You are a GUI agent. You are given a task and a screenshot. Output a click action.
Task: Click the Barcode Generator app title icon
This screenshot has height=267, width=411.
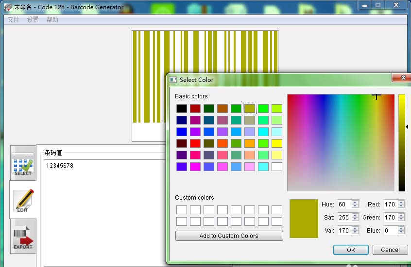point(8,7)
